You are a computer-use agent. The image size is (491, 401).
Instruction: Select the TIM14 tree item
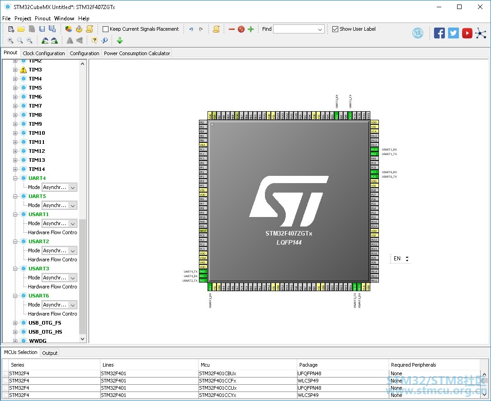tap(37, 170)
